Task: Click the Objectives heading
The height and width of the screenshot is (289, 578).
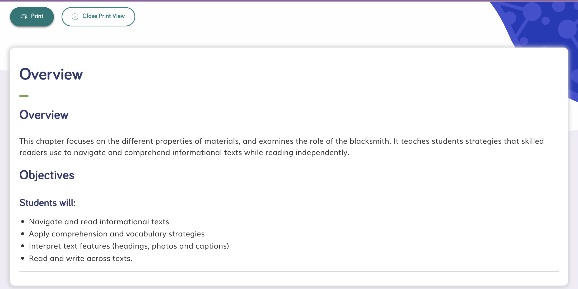Action: [47, 175]
